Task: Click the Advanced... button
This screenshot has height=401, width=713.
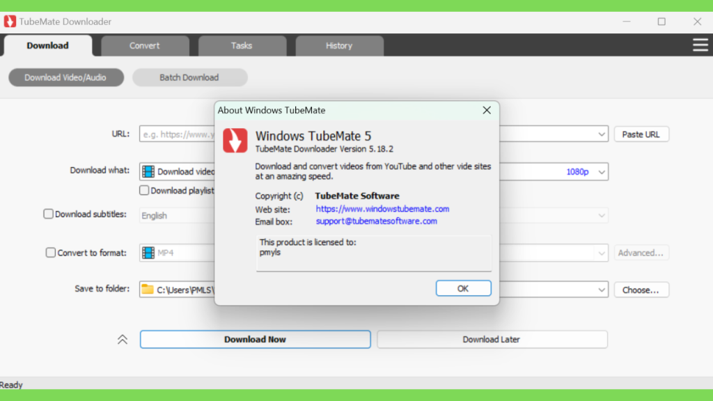Action: 641,253
